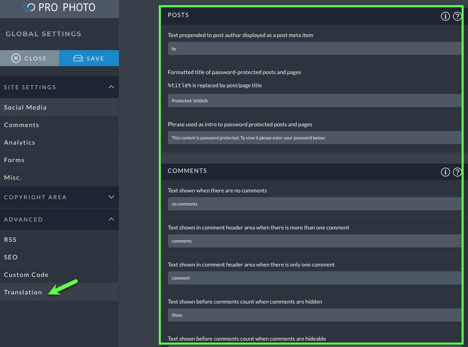
Task: Click the post author prefix field 'by'
Action: click(x=314, y=49)
